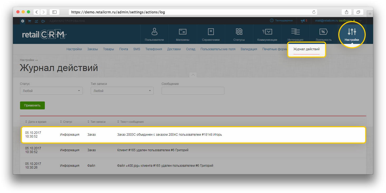Open the Товары submenu tab
The width and height of the screenshot is (386, 193).
(x=109, y=49)
